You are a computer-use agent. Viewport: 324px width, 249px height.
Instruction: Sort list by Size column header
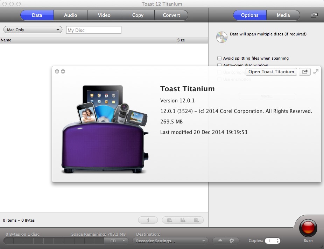tap(181, 40)
